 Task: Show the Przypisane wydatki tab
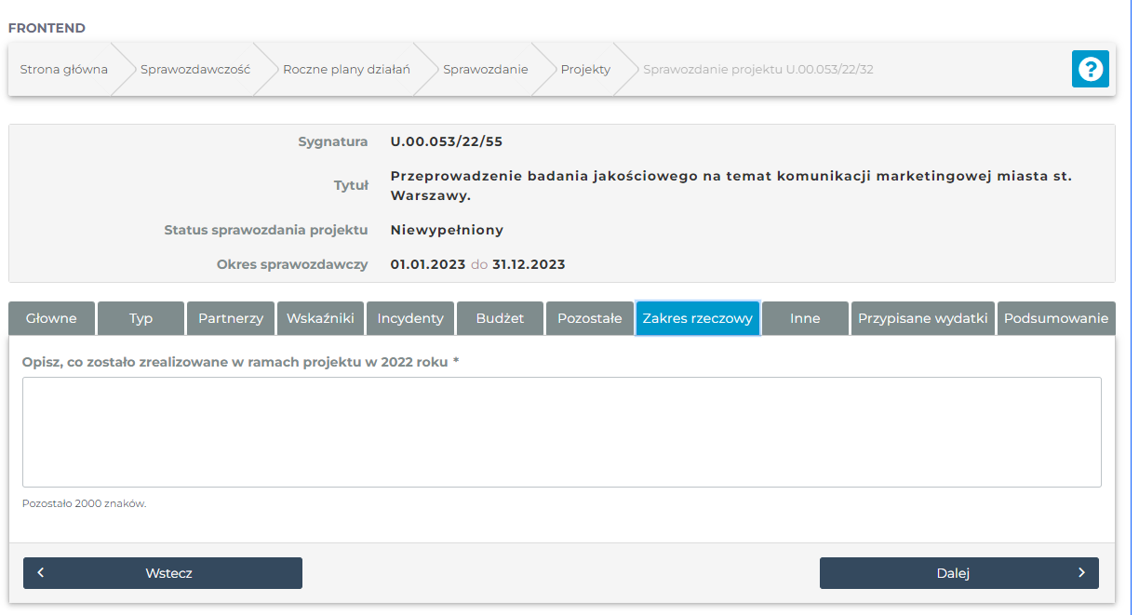click(922, 318)
